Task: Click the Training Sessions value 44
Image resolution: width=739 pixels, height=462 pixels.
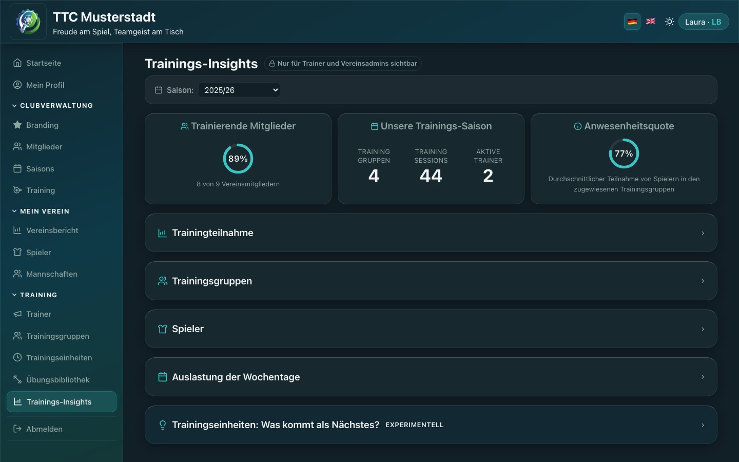Action: pos(431,176)
